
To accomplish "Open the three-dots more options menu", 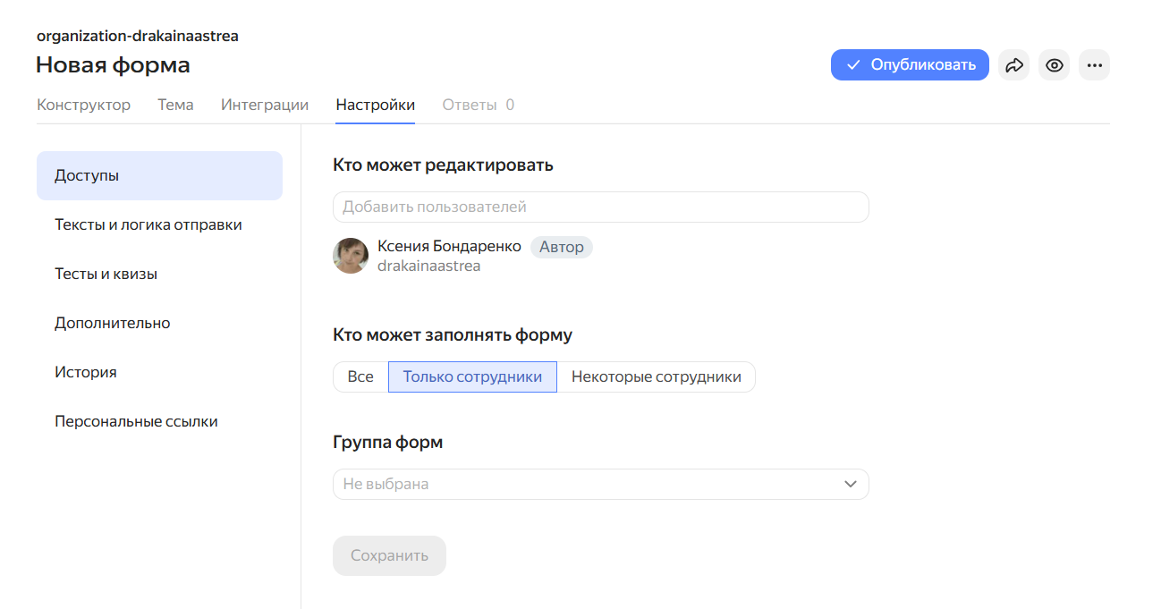I will [x=1094, y=65].
